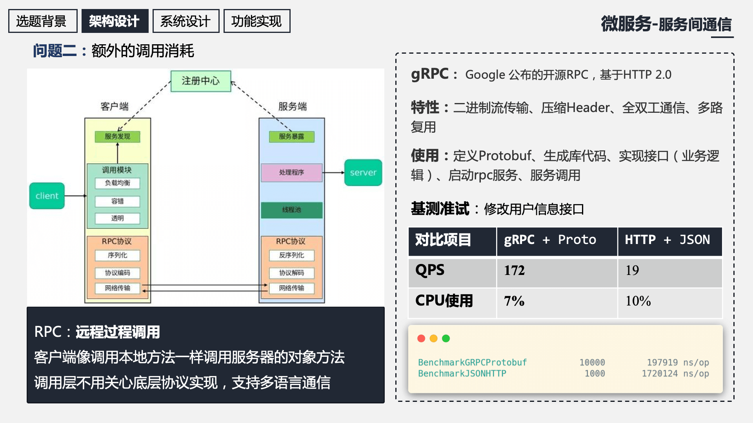Select the 注册中心 box in diagram
Viewport: 753px width, 423px height.
pyautogui.click(x=200, y=81)
